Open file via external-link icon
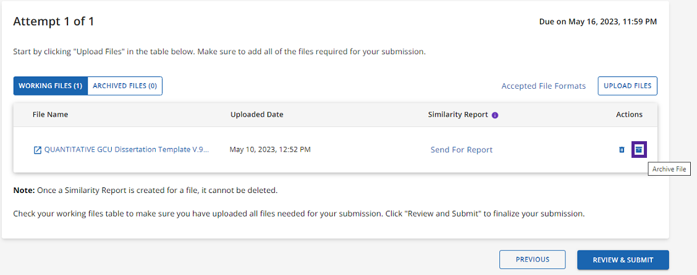Screen dimensions: 697x275 pos(38,150)
